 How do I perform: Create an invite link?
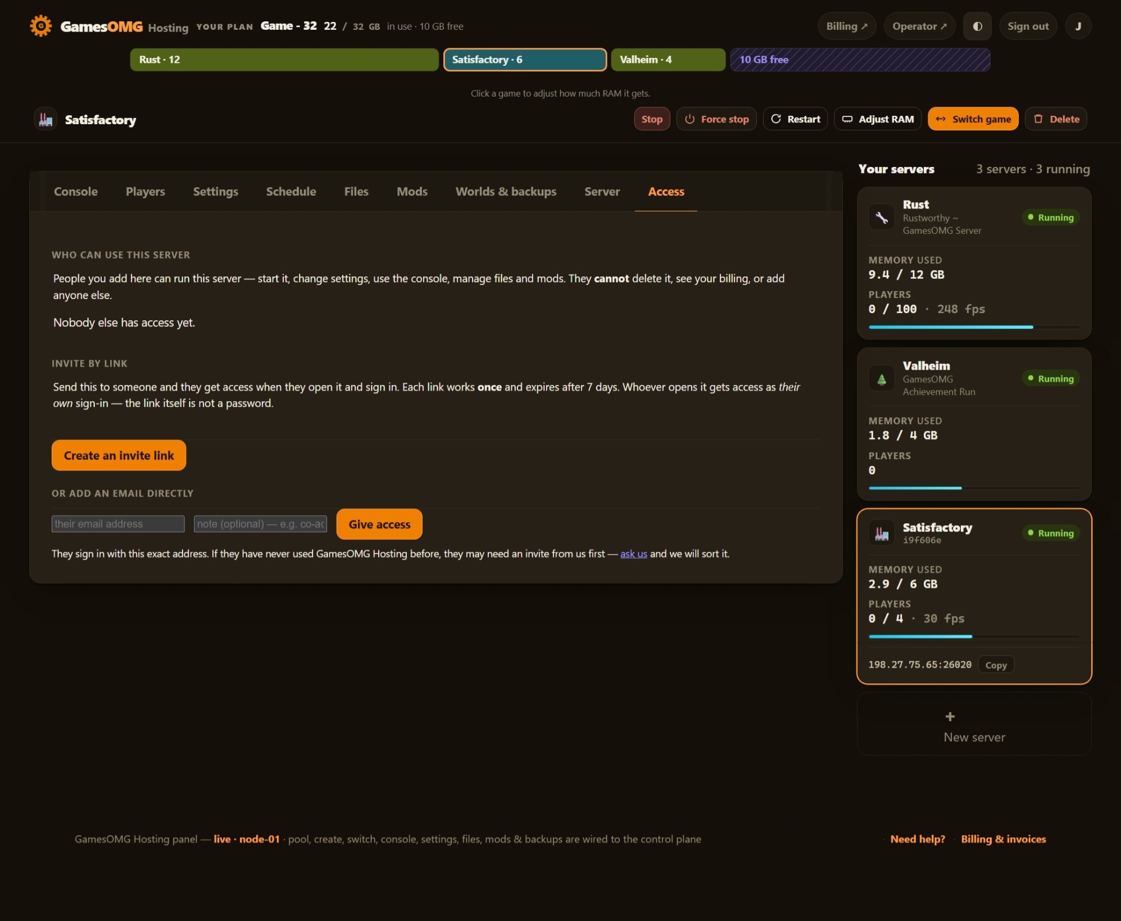click(119, 455)
